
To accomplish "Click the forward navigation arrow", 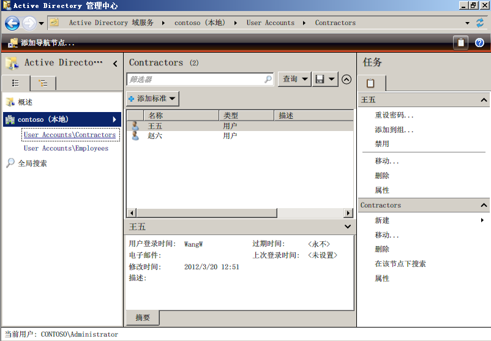I will tap(29, 23).
